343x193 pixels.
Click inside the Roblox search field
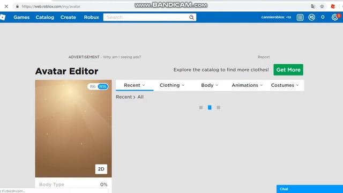(x=146, y=17)
